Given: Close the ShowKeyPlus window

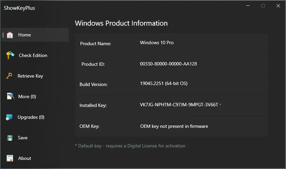Looking at the screenshot, I should [278, 6].
